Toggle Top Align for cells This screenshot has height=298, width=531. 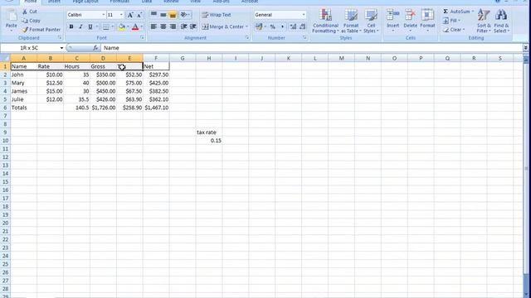point(153,15)
